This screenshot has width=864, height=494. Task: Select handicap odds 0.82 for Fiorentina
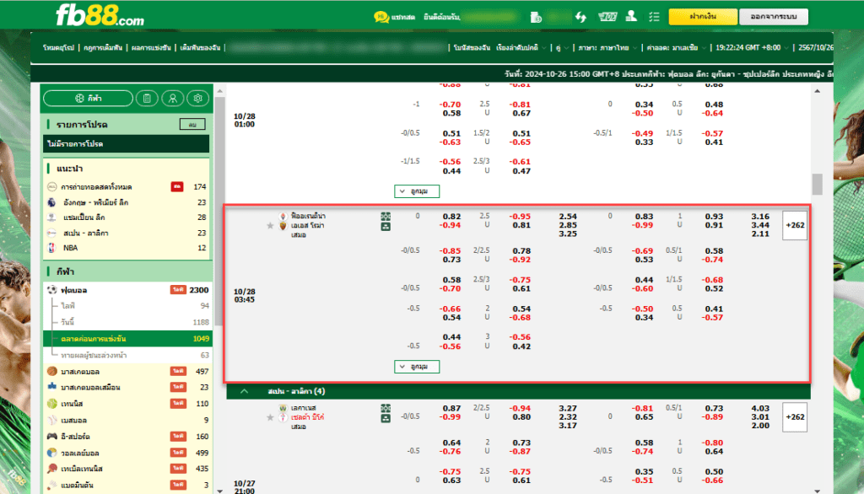click(452, 217)
